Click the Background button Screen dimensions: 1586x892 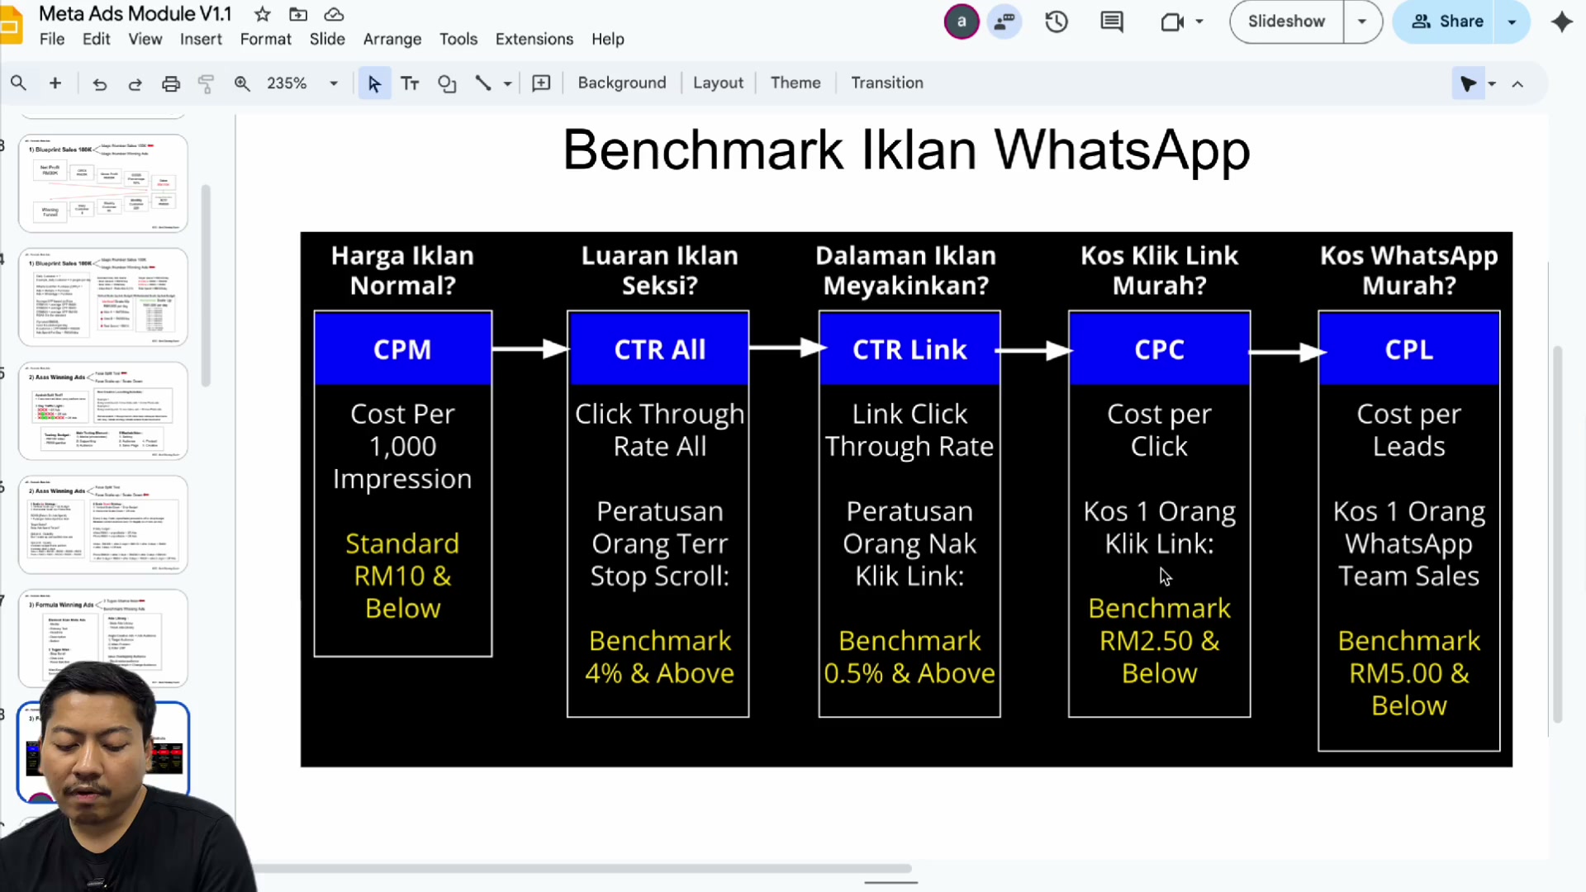622,83
